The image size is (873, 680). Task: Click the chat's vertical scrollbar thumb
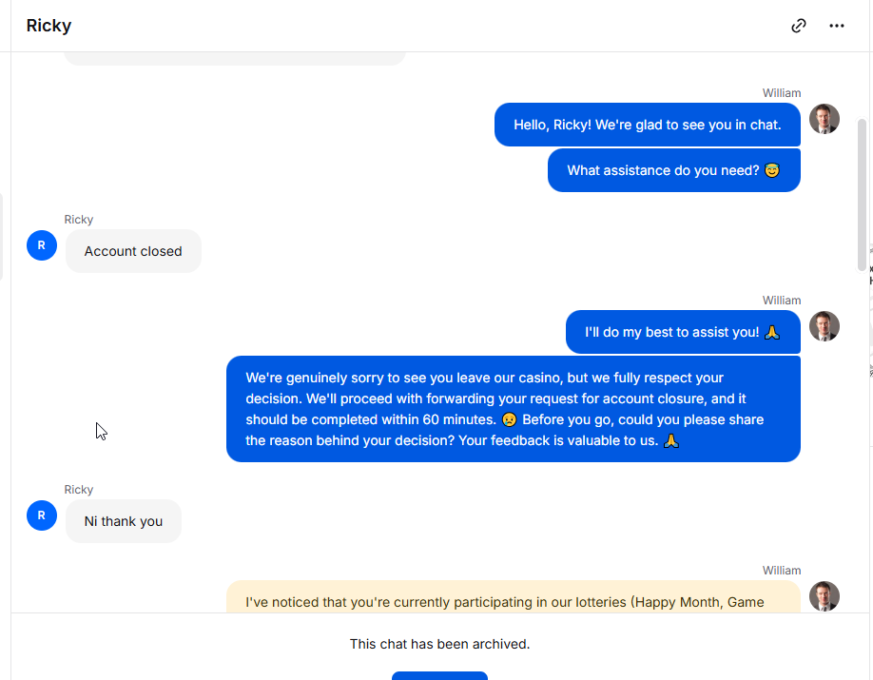tap(862, 195)
